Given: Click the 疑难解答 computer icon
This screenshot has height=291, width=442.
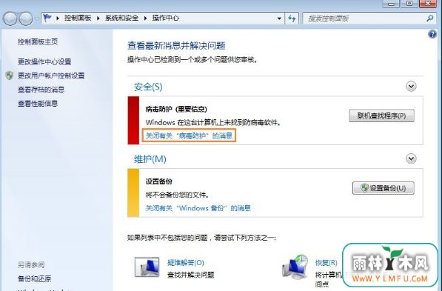Looking at the screenshot, I should point(147,267).
